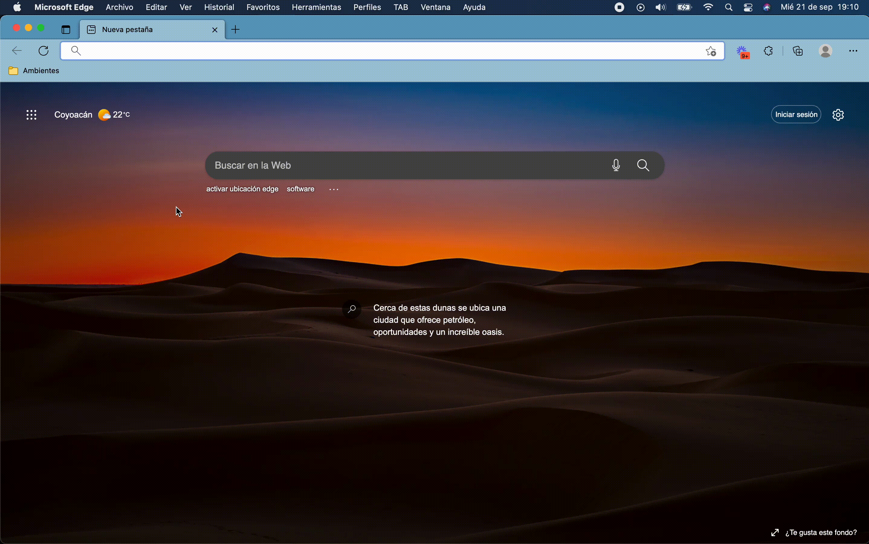This screenshot has width=869, height=544.
Task: Open the Herramientas menu
Action: (317, 8)
